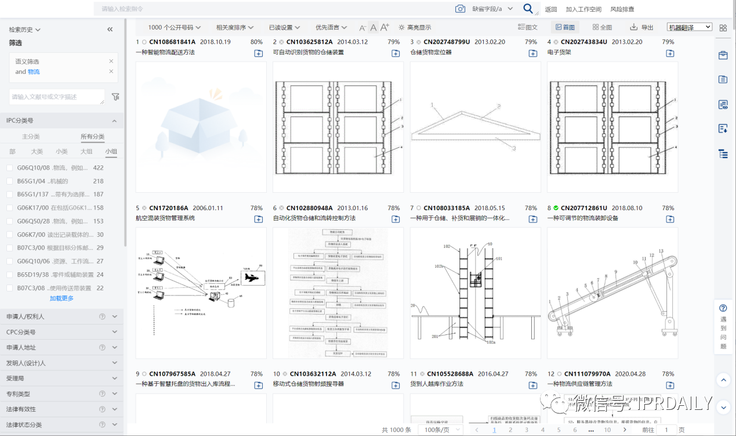
Task: Click the 返回 link
Action: click(551, 9)
